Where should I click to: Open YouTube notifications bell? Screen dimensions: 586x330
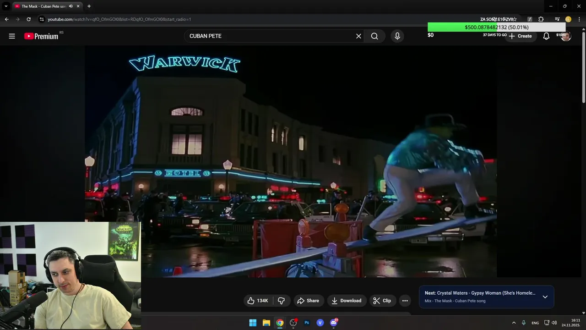pos(546,36)
